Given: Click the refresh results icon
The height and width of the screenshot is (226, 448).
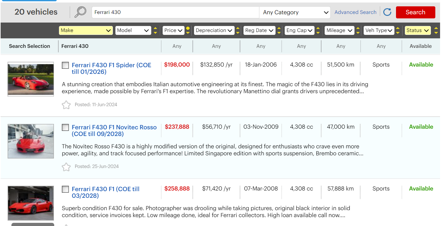Looking at the screenshot, I should point(387,12).
